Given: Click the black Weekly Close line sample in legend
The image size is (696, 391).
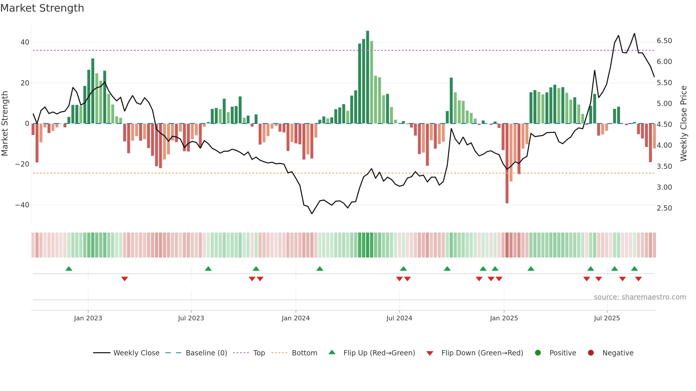Looking at the screenshot, I should point(101,353).
